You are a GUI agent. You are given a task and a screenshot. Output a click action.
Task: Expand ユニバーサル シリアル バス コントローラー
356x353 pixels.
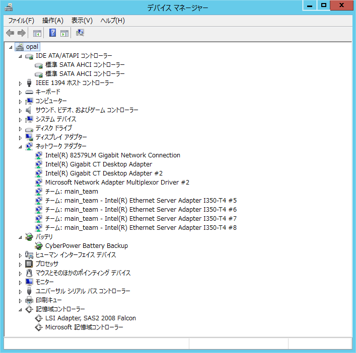[20, 292]
